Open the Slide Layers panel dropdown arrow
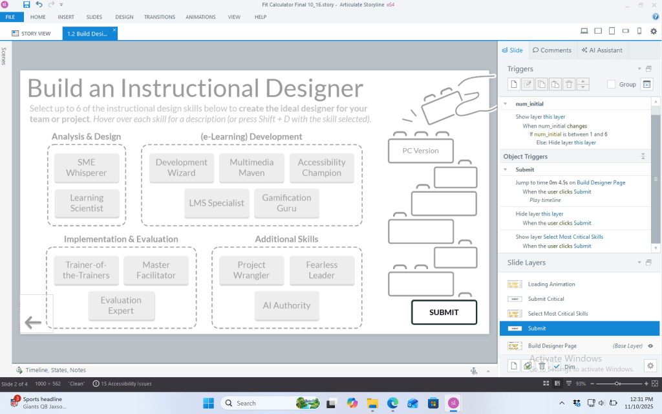 (639, 263)
